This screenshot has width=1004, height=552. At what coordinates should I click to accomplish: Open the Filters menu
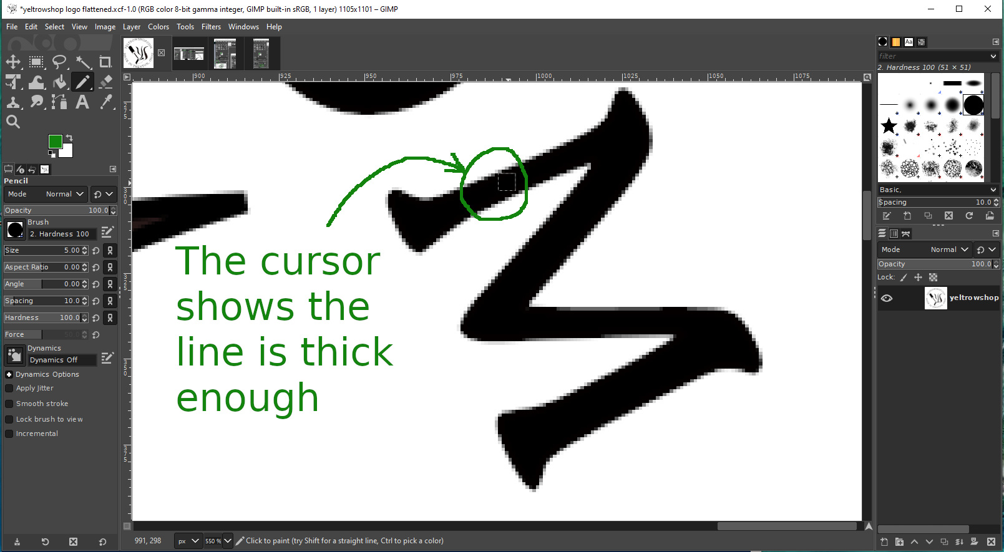point(211,27)
